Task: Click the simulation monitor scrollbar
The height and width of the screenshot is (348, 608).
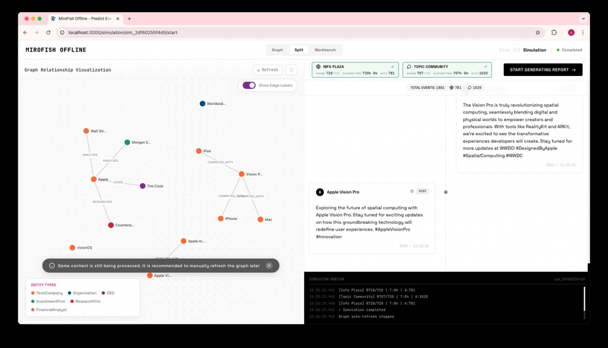Action: pos(584,299)
